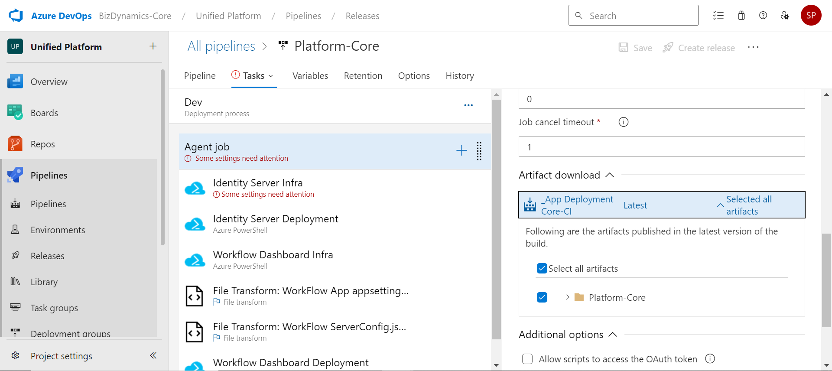The image size is (832, 371).
Task: Open the more actions ellipsis near Create release
Action: pos(753,47)
